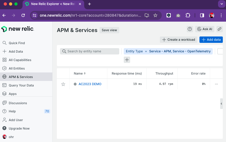Image resolution: width=226 pixels, height=142 pixels.
Task: Click the Entity Type filter chip
Action: [x=168, y=51]
